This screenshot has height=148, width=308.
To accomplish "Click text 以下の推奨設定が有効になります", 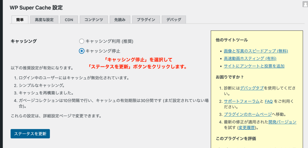I will pos(42,68).
